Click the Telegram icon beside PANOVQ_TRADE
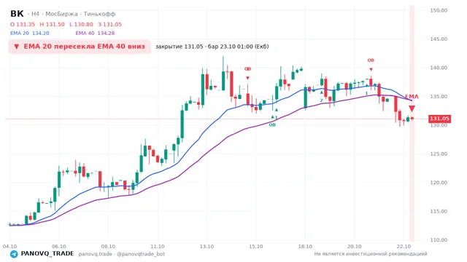467x262 pixels. click(x=14, y=254)
